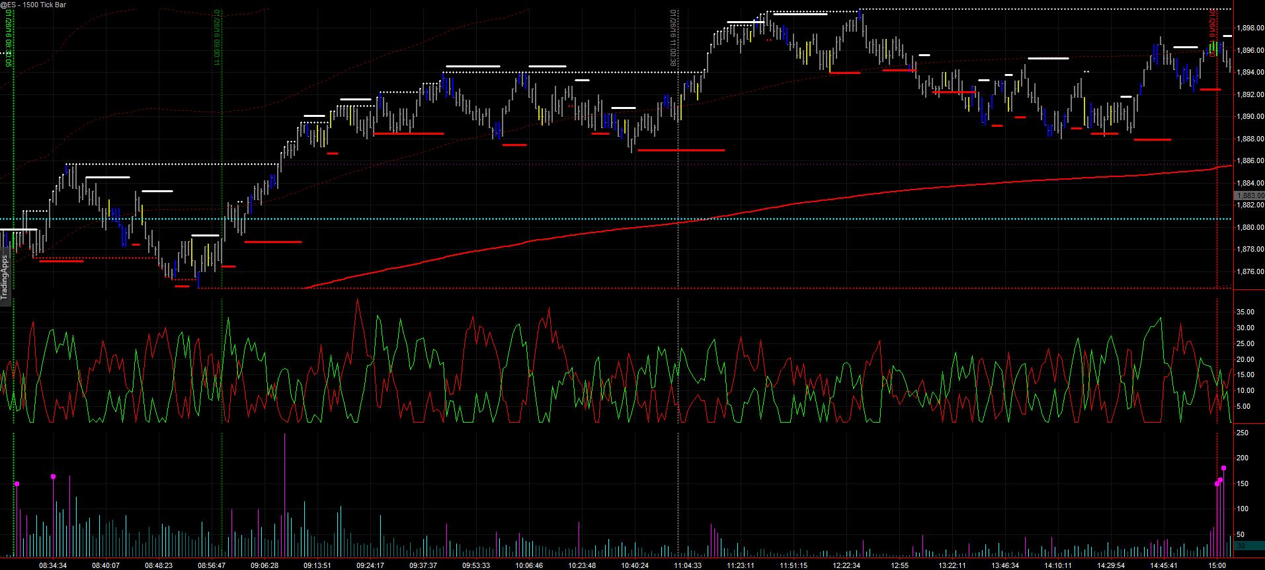
Task: Click the red session-end vertical marker label
Action: click(x=1213, y=26)
